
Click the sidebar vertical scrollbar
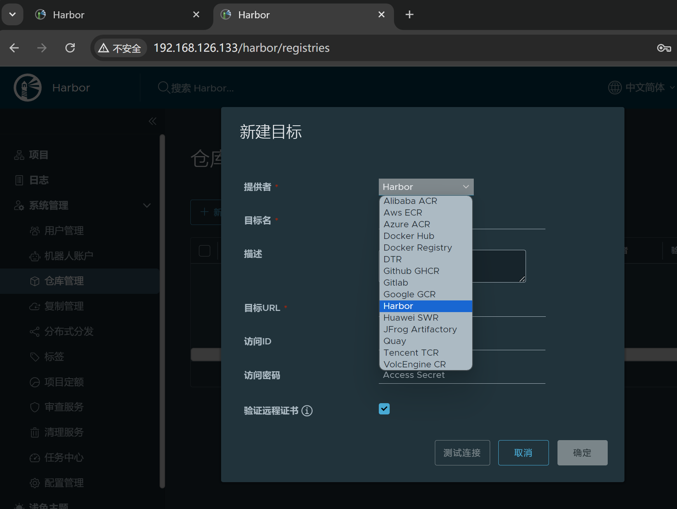pyautogui.click(x=162, y=311)
